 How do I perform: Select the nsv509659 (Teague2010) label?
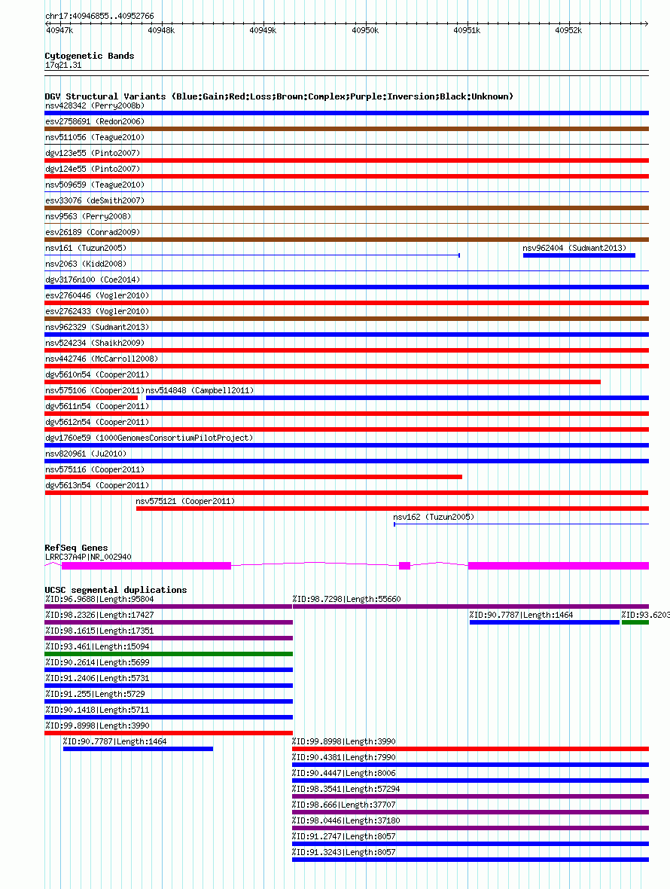(95, 185)
